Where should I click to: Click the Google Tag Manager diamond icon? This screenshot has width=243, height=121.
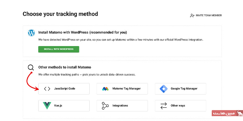coord(163,89)
